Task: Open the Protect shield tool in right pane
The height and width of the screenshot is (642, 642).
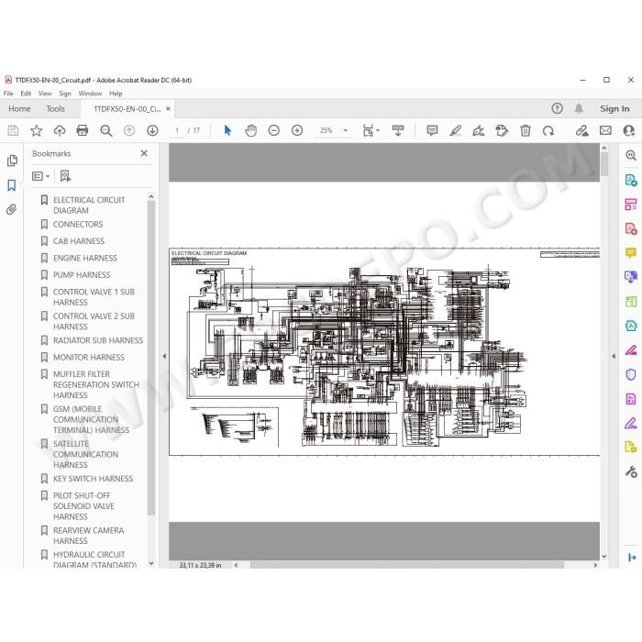Action: (x=631, y=374)
